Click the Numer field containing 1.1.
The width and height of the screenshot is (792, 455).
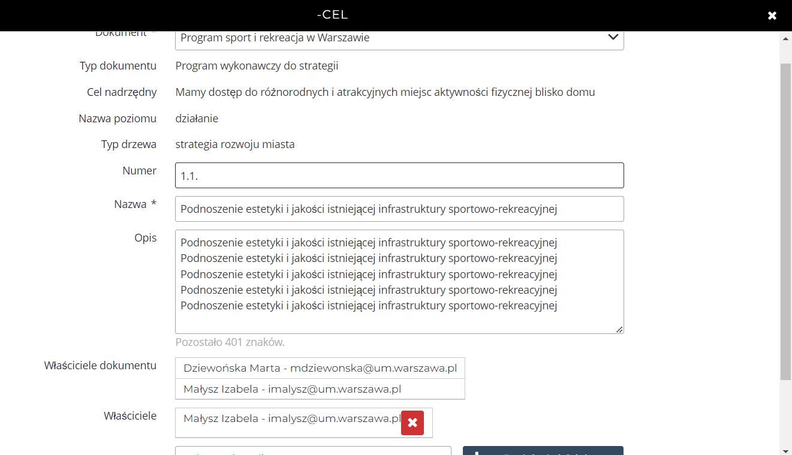pyautogui.click(x=399, y=176)
